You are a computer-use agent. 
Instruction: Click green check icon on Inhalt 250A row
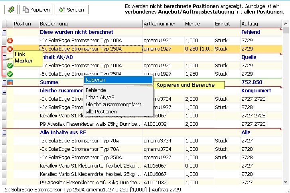click(10, 74)
